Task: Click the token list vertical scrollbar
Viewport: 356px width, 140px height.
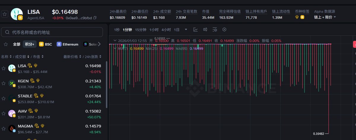Action: [107, 85]
